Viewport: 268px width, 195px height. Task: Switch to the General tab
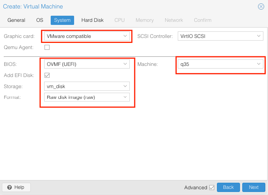17,20
